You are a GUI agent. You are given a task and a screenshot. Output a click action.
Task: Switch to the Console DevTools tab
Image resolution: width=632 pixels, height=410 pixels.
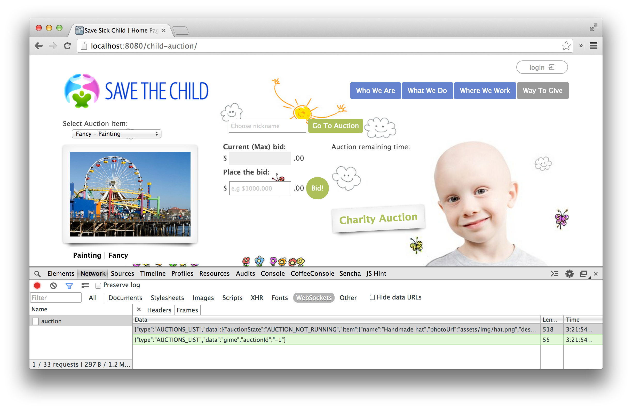[272, 273]
